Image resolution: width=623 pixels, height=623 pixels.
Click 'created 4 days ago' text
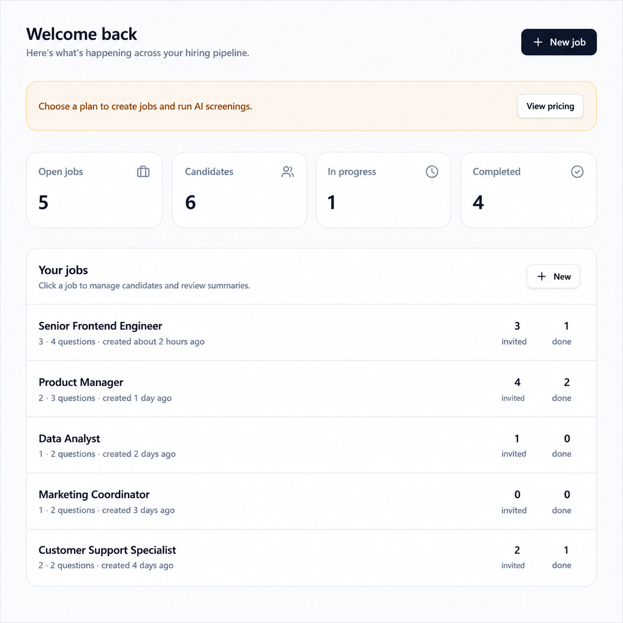point(137,565)
